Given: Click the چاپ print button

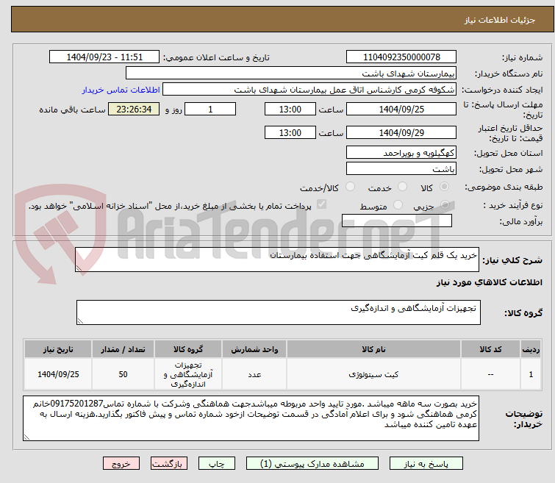Looking at the screenshot, I should [217, 464].
